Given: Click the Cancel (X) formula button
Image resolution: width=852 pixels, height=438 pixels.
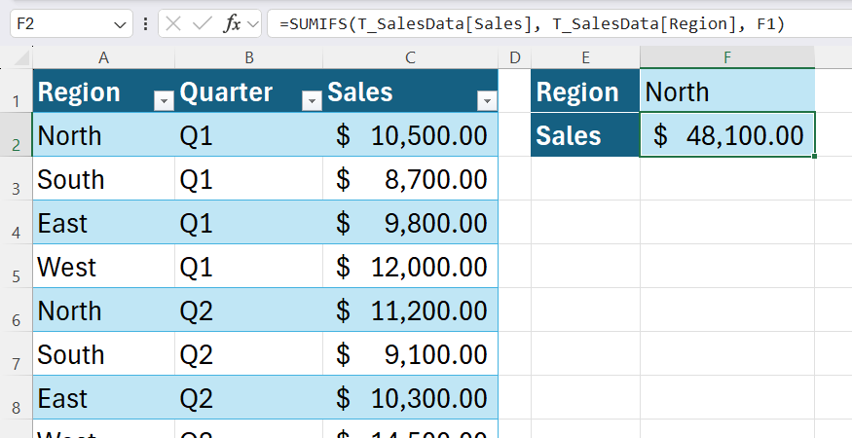Looking at the screenshot, I should (x=172, y=24).
